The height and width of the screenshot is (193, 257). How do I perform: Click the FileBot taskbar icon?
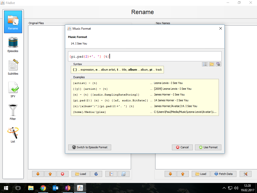point(80,188)
